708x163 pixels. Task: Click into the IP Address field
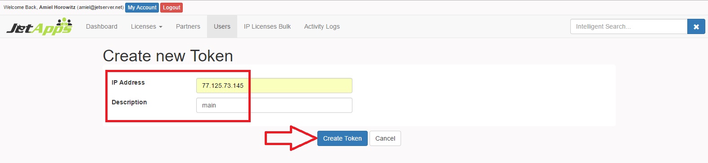point(274,86)
